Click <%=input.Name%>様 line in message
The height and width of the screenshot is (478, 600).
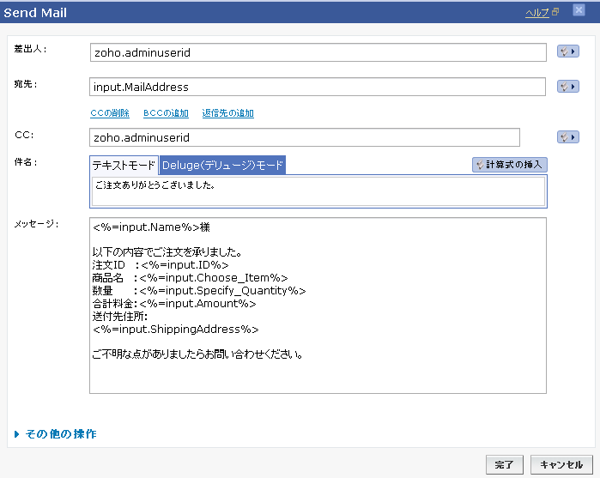coord(151,227)
